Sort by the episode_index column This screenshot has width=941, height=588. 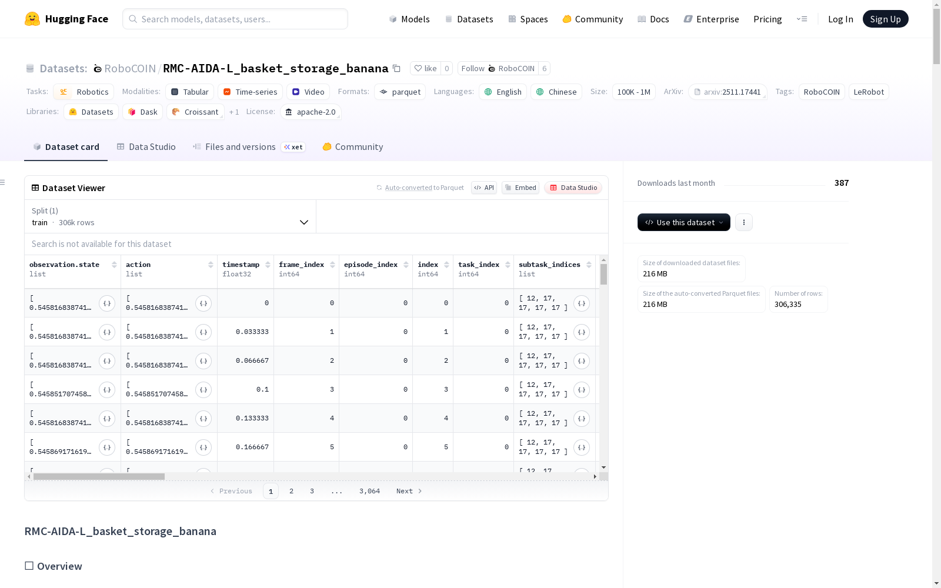coord(406,265)
